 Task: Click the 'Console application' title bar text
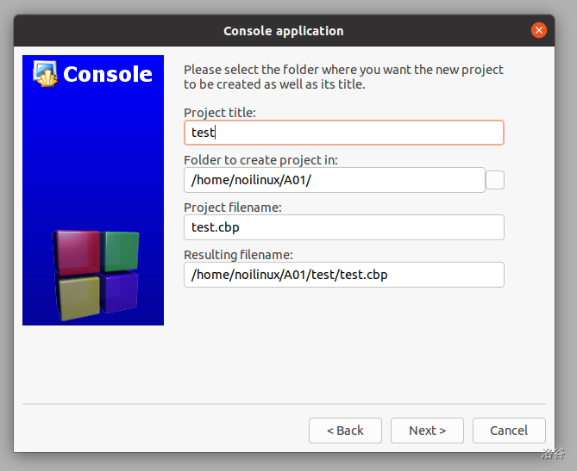[x=284, y=31]
